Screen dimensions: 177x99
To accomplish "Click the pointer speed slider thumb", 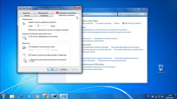I will [38, 26].
